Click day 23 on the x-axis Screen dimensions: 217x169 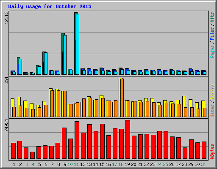(153, 164)
